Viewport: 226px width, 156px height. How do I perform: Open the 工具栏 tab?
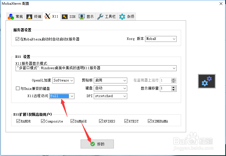(x=106, y=17)
